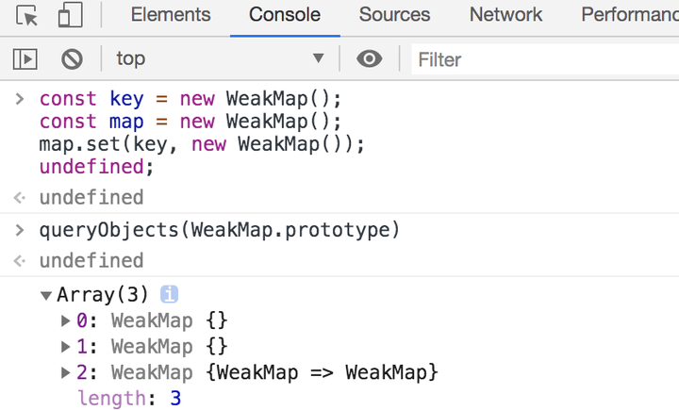Show the console sidebar panel icon
The height and width of the screenshot is (410, 679).
[x=25, y=58]
